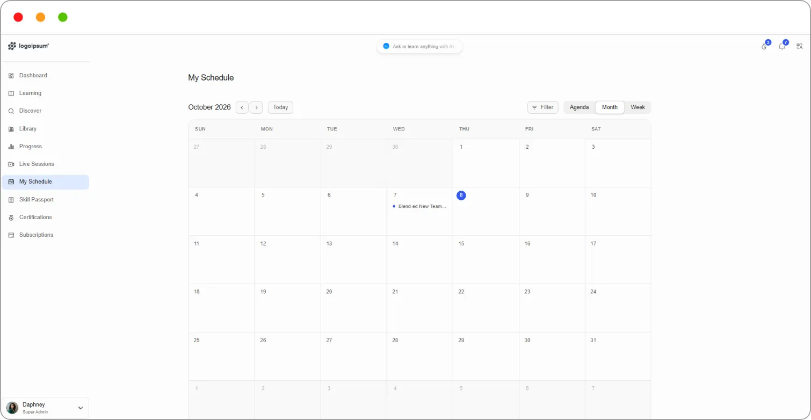Viewport: 811px width, 420px height.
Task: Select date 16 in the calendar
Action: (x=527, y=244)
